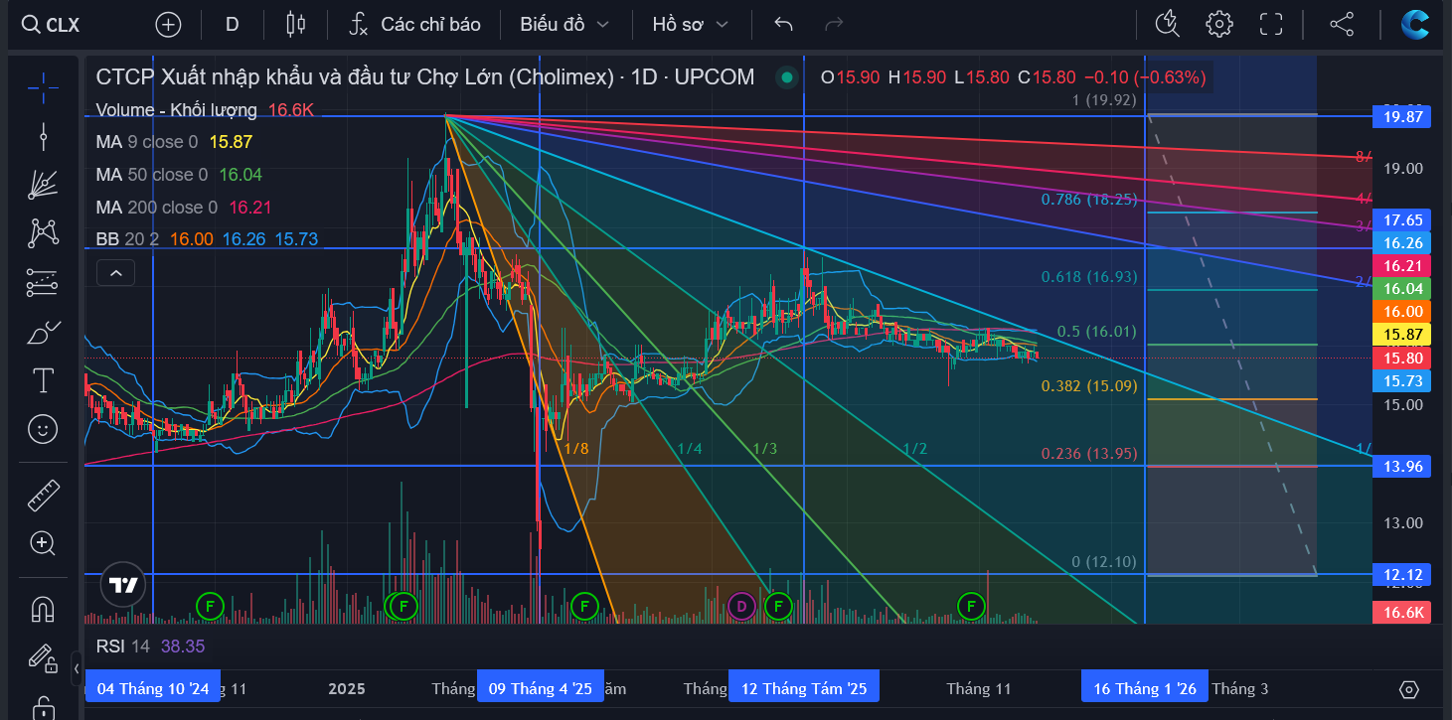Toggle magnet mode for drawings

[43, 608]
